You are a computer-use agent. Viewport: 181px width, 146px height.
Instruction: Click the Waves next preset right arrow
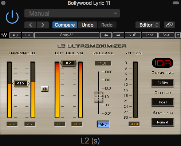(118, 35)
